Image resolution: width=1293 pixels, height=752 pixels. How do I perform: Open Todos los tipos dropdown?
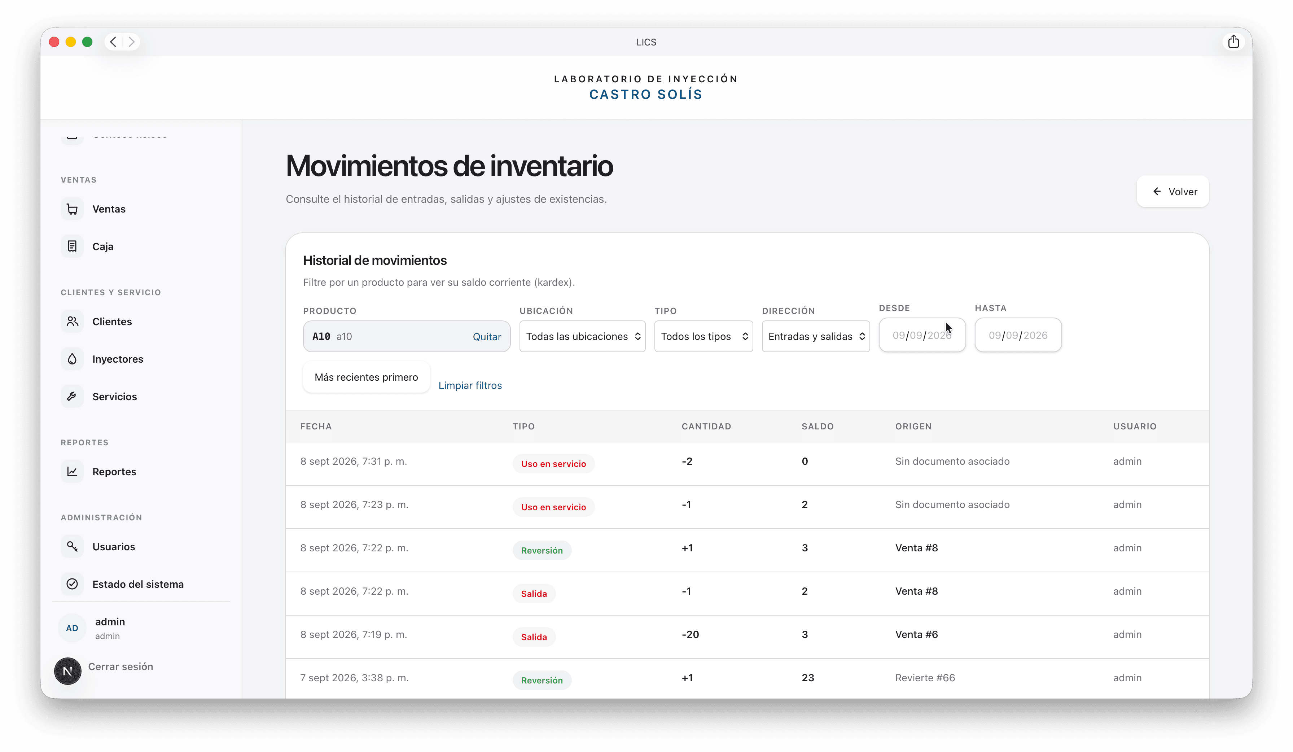tap(704, 336)
